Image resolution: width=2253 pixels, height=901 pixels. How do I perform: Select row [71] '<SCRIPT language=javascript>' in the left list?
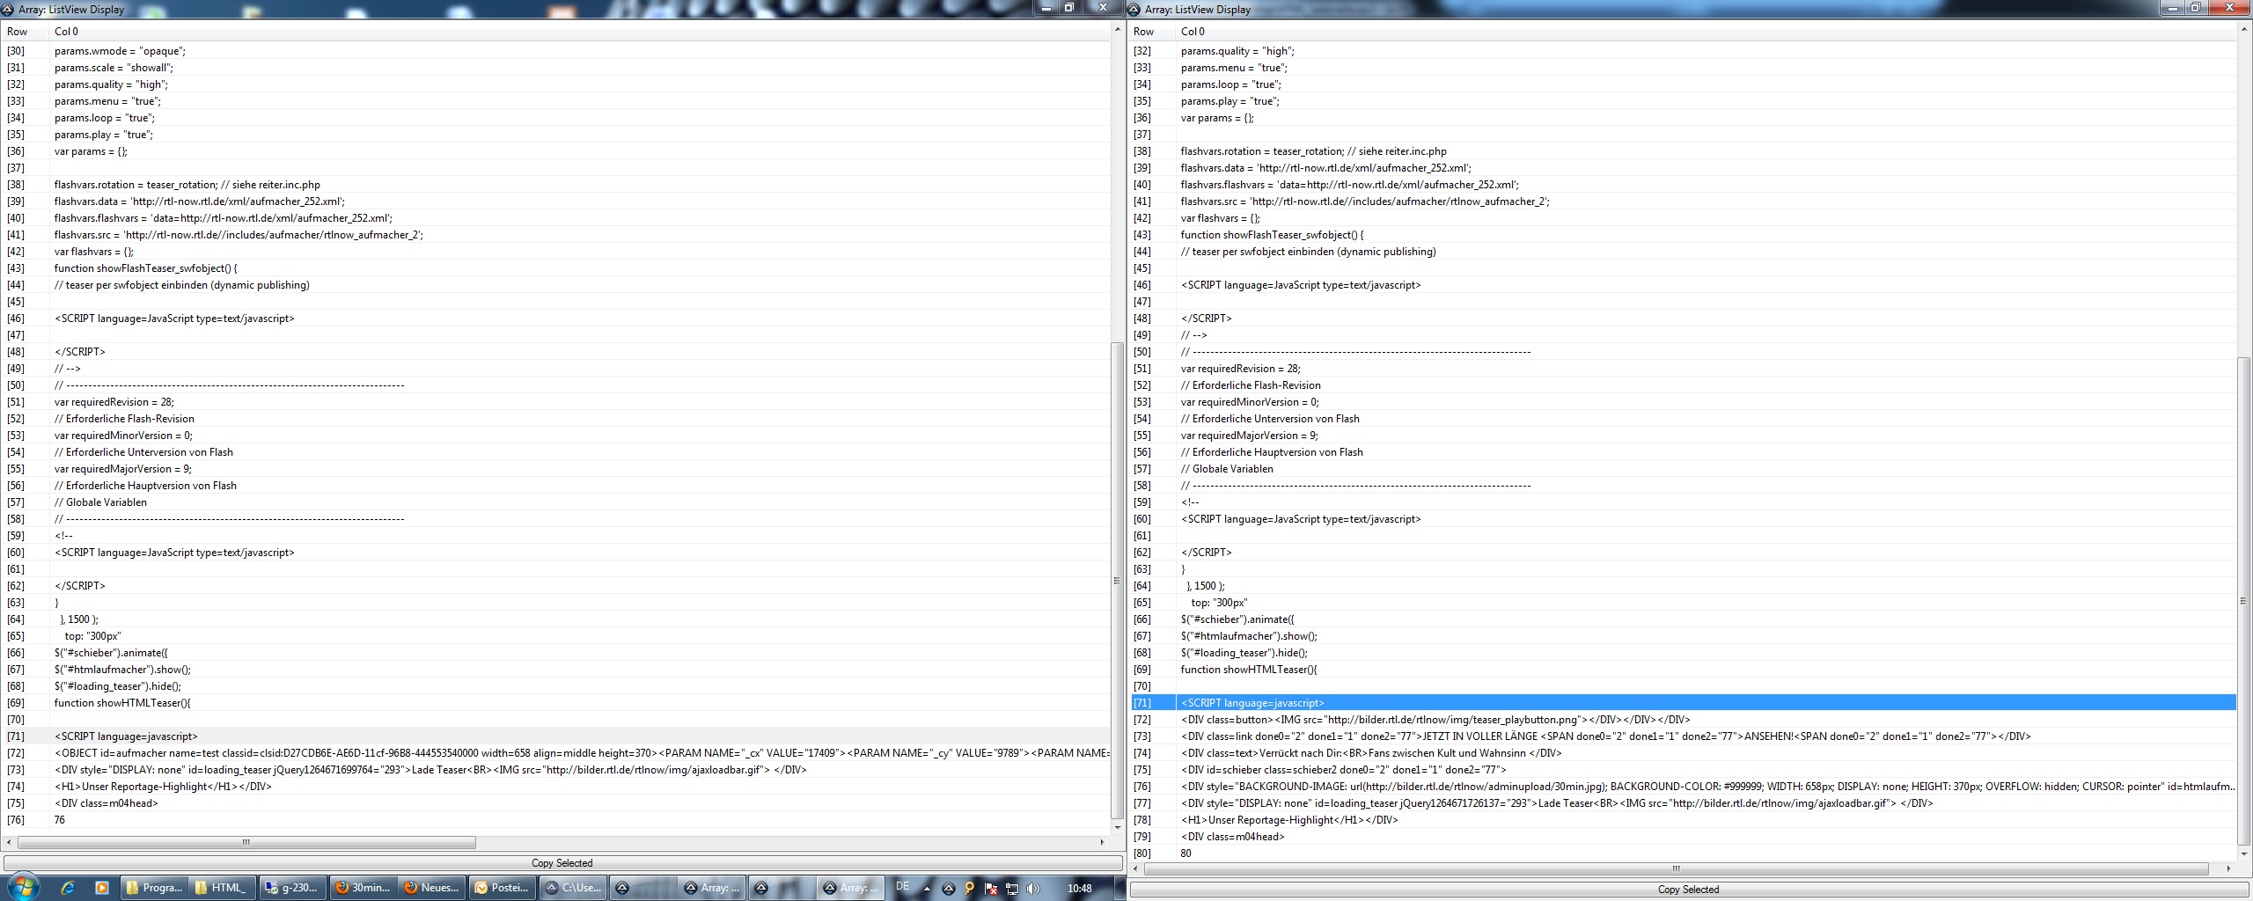click(x=126, y=736)
